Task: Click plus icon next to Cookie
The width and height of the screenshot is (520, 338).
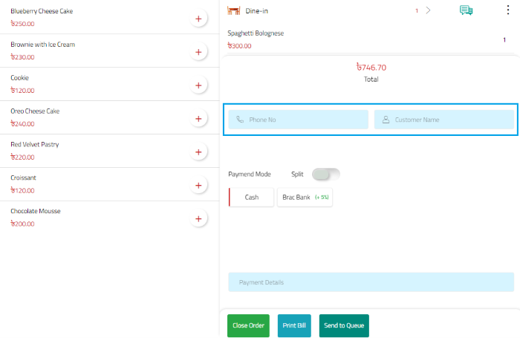Action: pos(198,85)
